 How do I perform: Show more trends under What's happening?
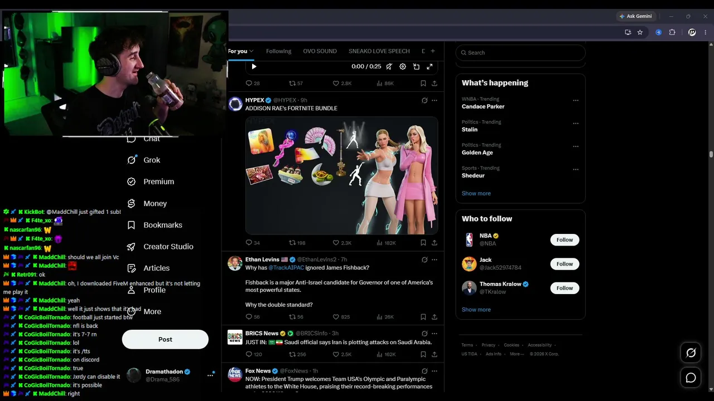pos(476,193)
